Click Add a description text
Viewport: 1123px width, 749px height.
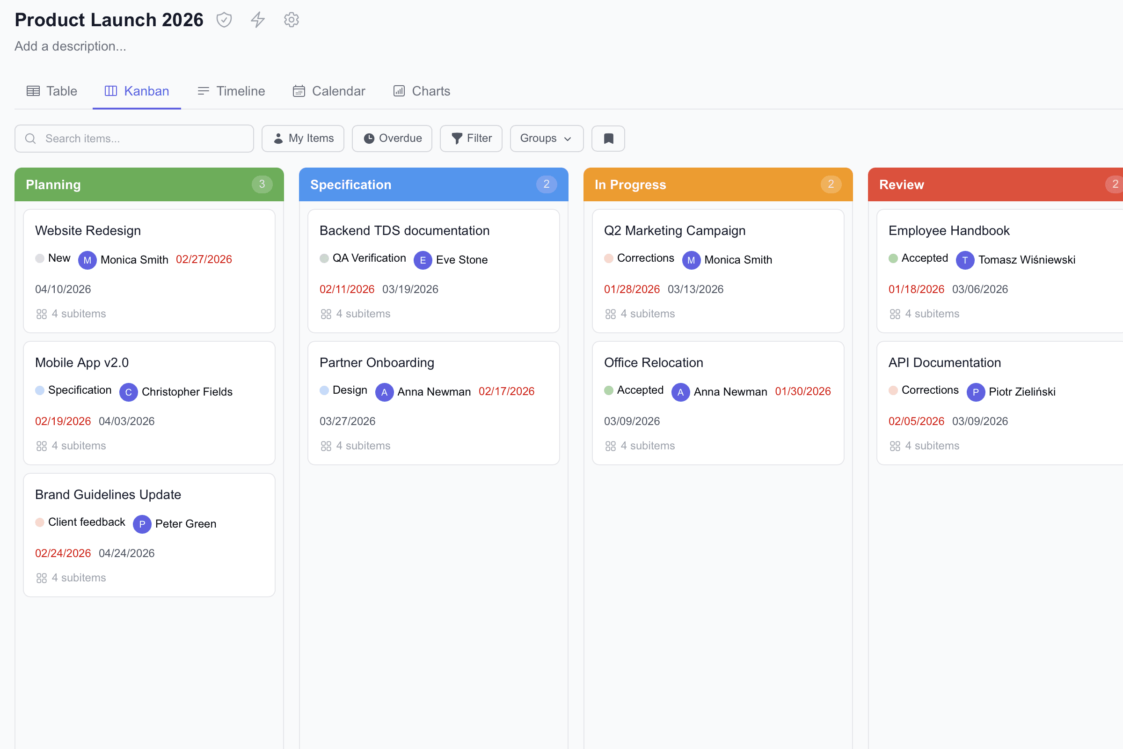point(70,46)
